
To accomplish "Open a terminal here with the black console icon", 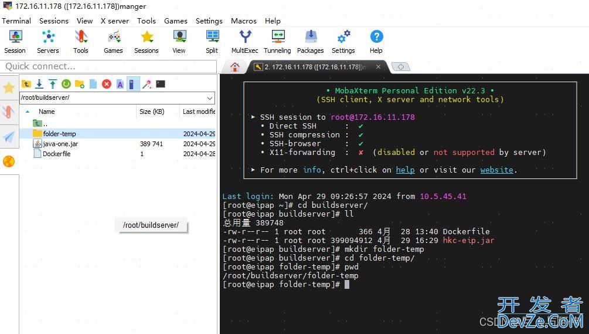I will [161, 84].
